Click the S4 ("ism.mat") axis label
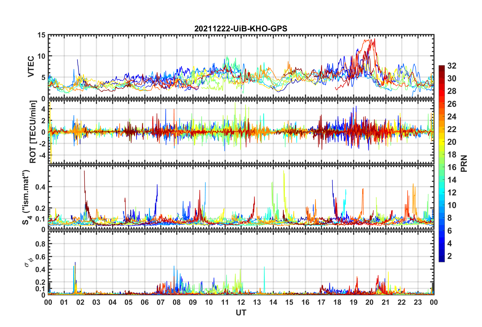This screenshot has width=482, height=327. coord(26,197)
